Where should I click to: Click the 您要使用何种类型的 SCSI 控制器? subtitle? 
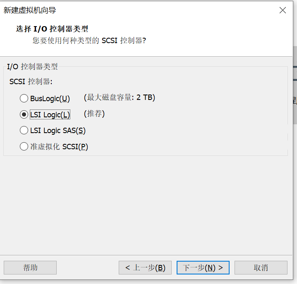coord(89,41)
